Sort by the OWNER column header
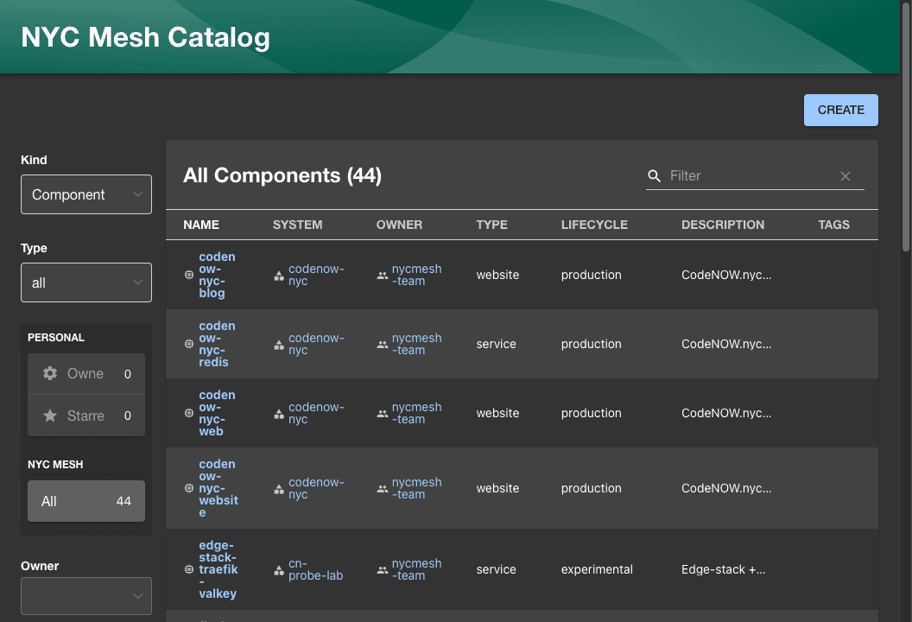This screenshot has width=912, height=622. pyautogui.click(x=399, y=225)
